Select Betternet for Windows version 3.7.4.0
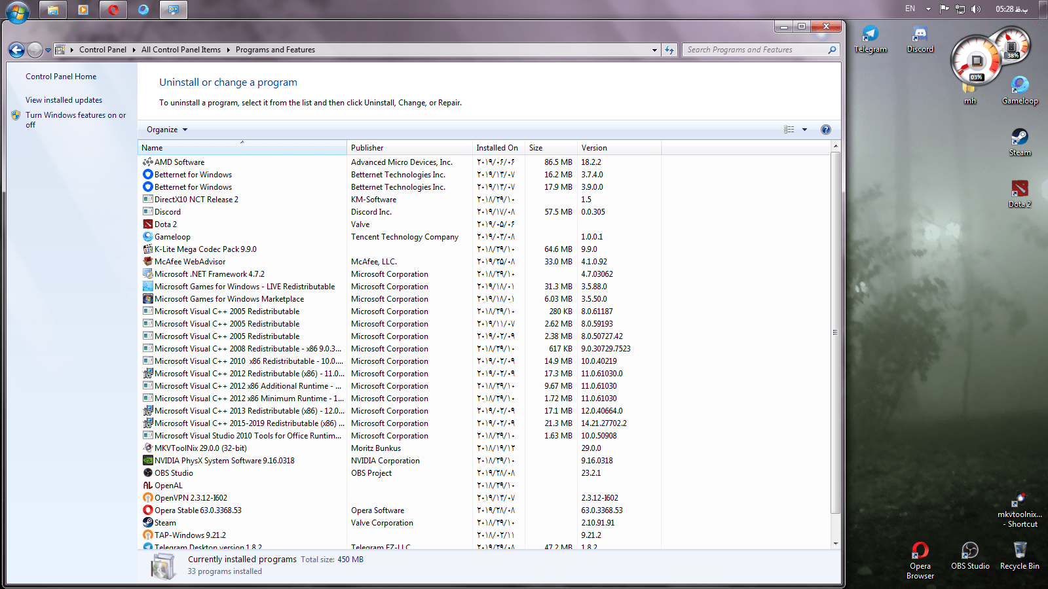1048x589 pixels. point(400,175)
